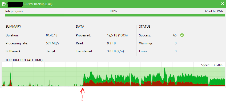The width and height of the screenshot is (226, 101).
Task: Click the success count 65
Action: (175, 35)
